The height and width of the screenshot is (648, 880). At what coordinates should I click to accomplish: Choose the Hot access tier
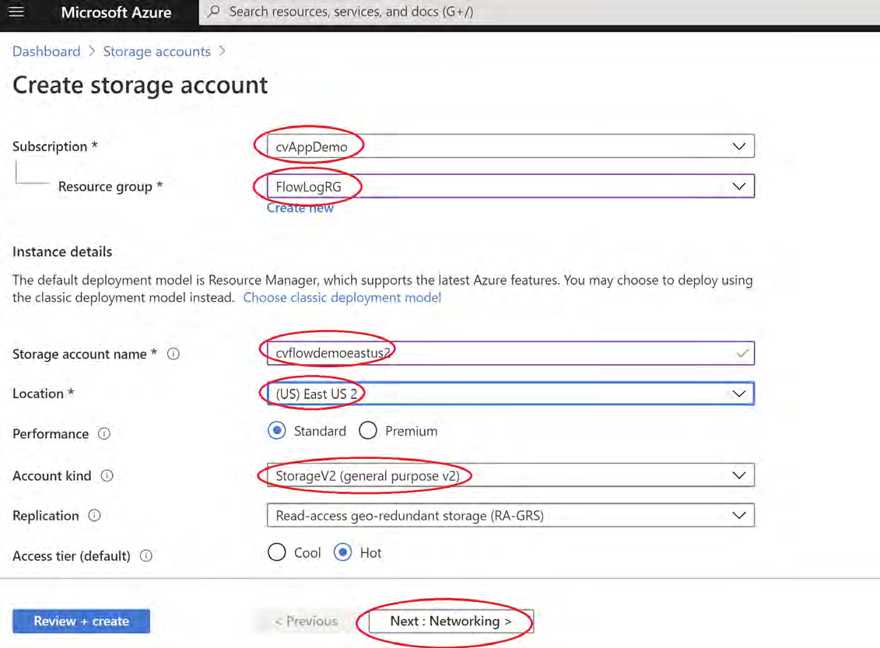coord(343,552)
